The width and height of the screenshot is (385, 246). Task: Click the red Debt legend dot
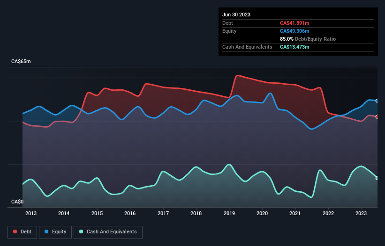tap(15, 232)
